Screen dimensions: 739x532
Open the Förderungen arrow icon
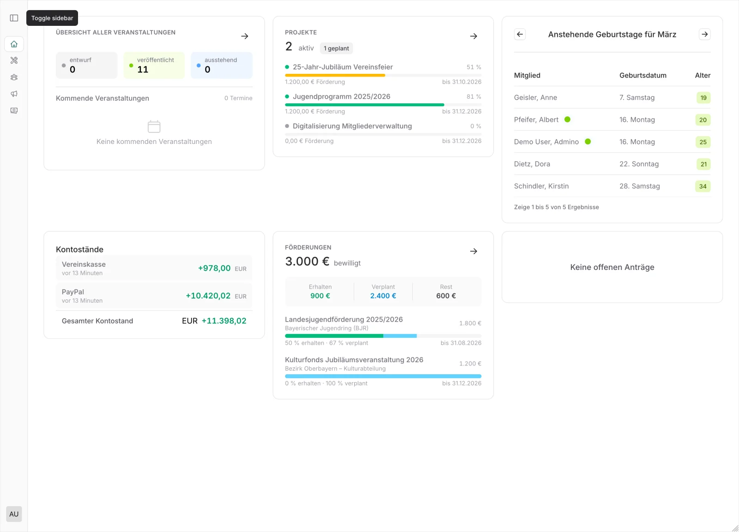[x=473, y=251]
